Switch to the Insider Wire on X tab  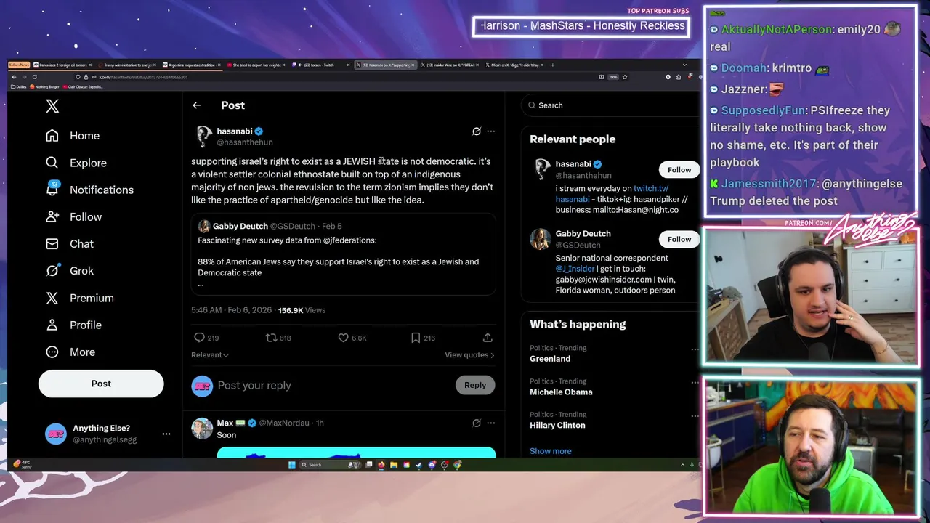(450, 65)
